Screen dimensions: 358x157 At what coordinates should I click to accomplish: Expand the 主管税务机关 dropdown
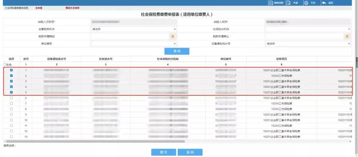click(x=134, y=29)
